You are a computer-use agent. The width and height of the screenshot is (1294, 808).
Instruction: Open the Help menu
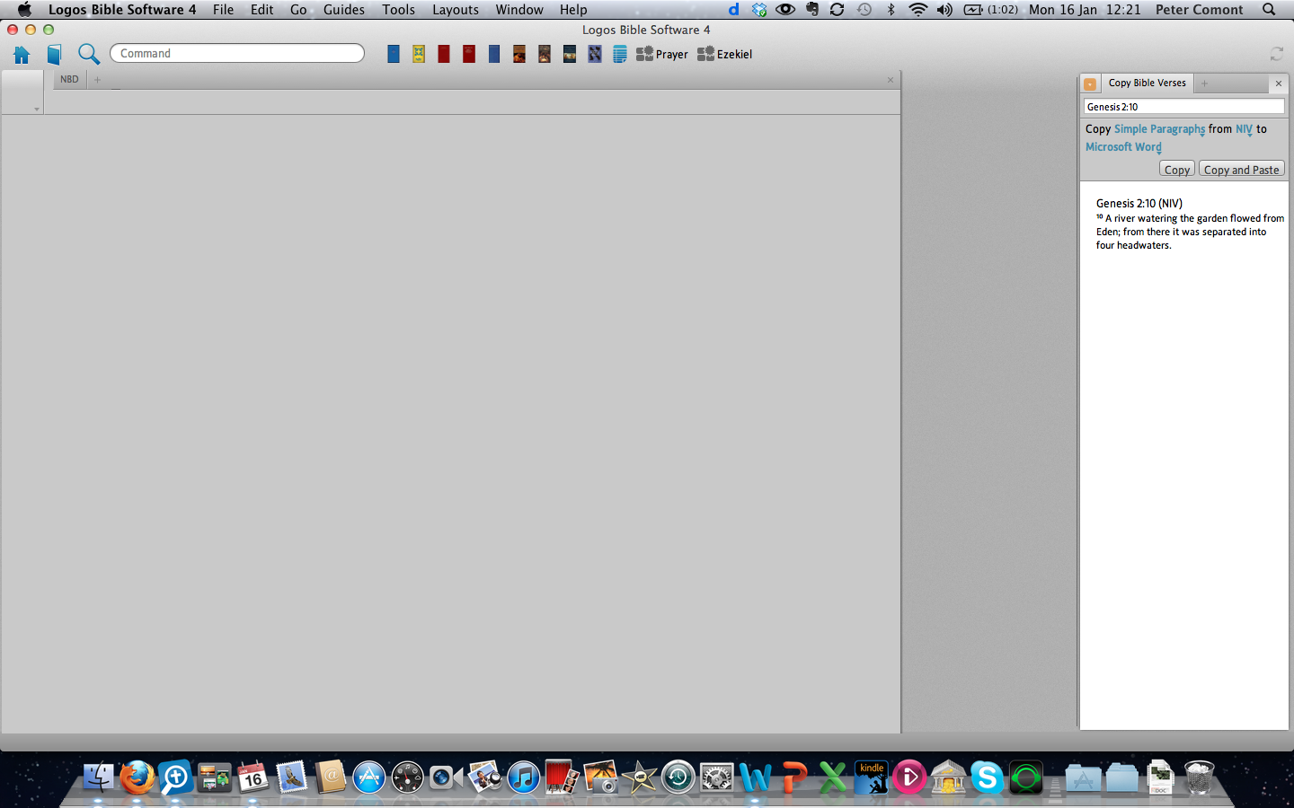click(573, 10)
